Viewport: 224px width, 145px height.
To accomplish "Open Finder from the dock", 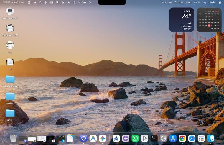I will click(211, 138).
